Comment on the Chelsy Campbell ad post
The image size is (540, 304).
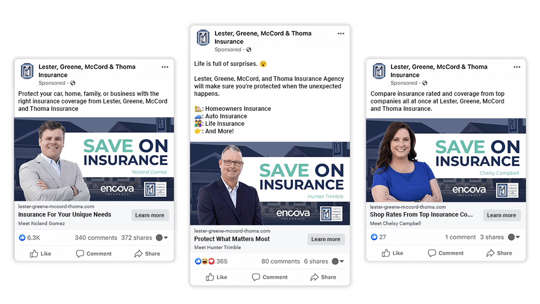(445, 253)
